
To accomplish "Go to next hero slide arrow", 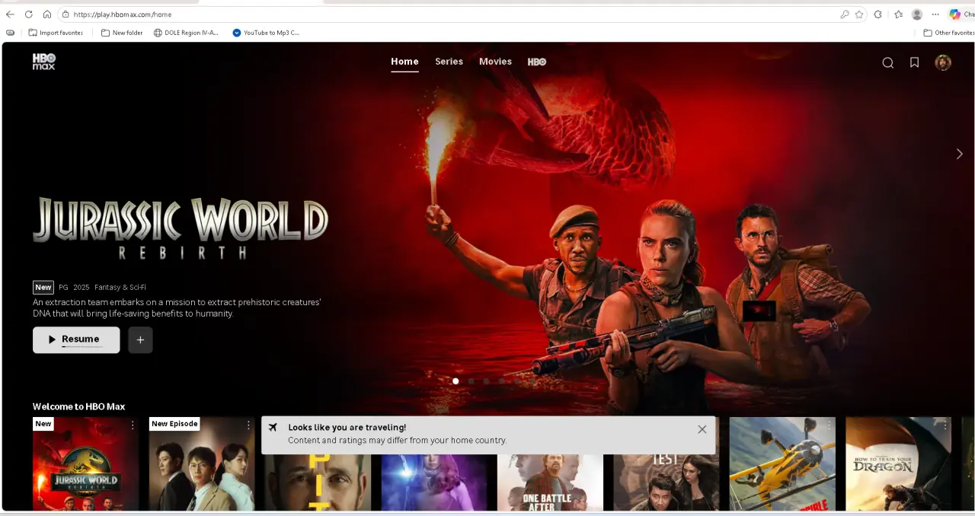I will tap(959, 154).
